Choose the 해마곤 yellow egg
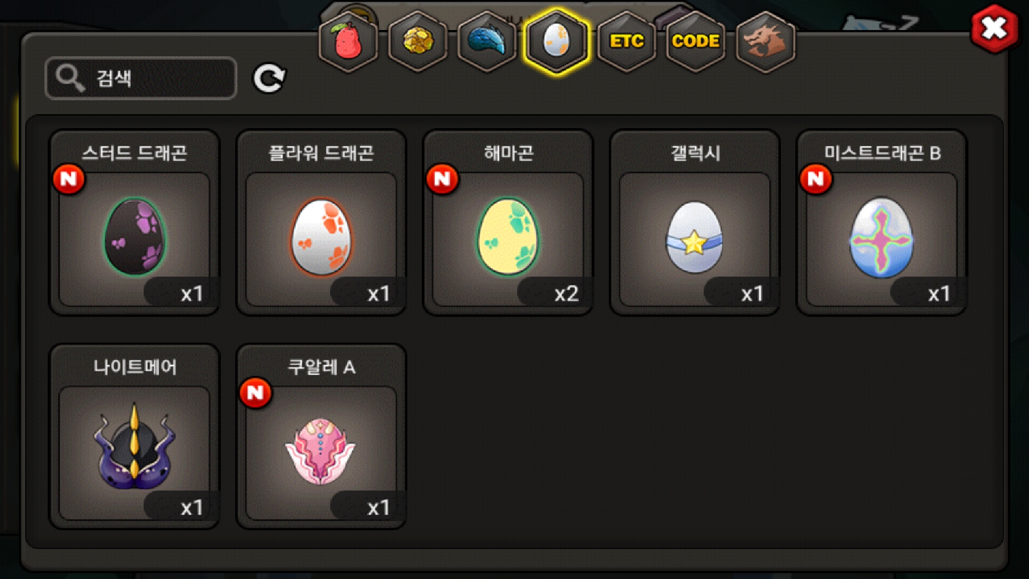 point(508,222)
